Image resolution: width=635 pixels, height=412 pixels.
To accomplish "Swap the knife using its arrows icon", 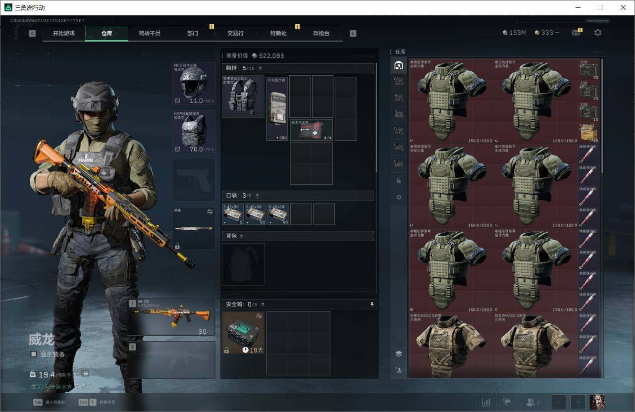I will click(x=210, y=211).
